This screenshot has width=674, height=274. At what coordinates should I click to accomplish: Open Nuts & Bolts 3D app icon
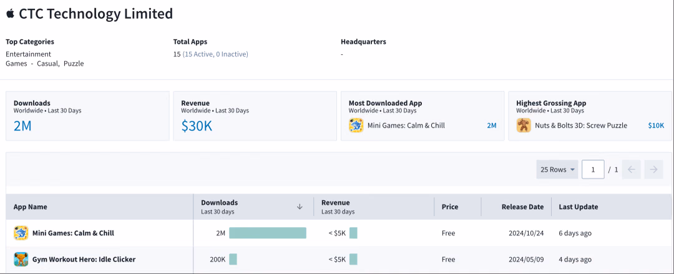point(524,126)
